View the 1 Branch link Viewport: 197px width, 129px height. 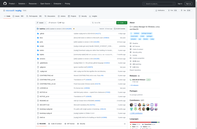pos(53,23)
